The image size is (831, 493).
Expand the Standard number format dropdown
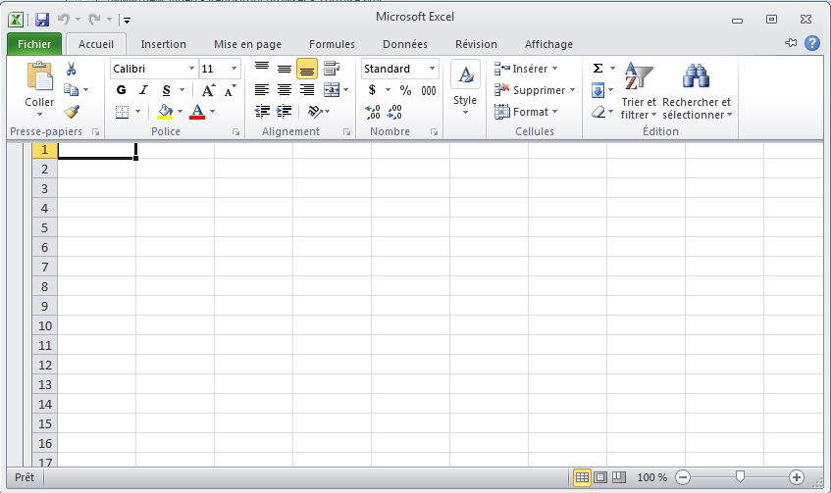[432, 69]
